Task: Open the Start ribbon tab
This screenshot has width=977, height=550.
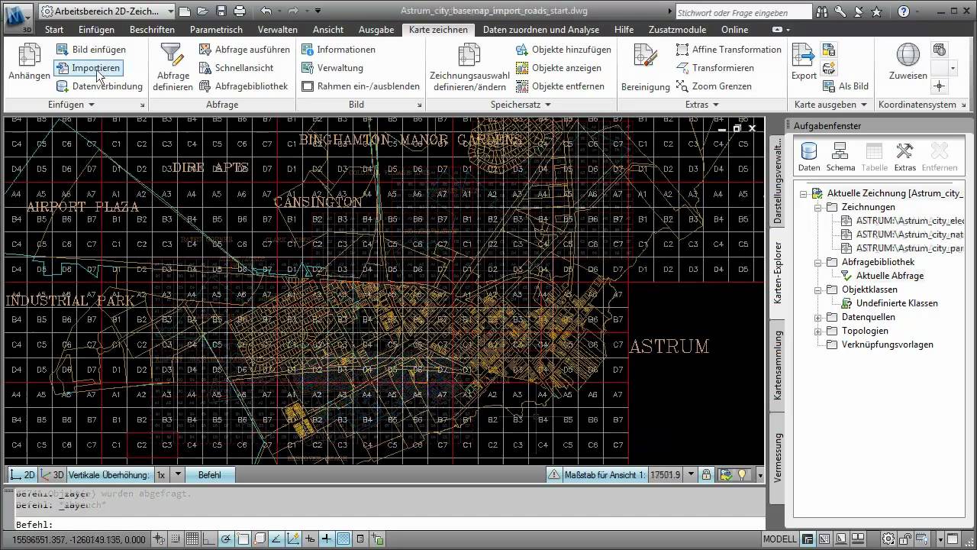Action: click(x=54, y=30)
